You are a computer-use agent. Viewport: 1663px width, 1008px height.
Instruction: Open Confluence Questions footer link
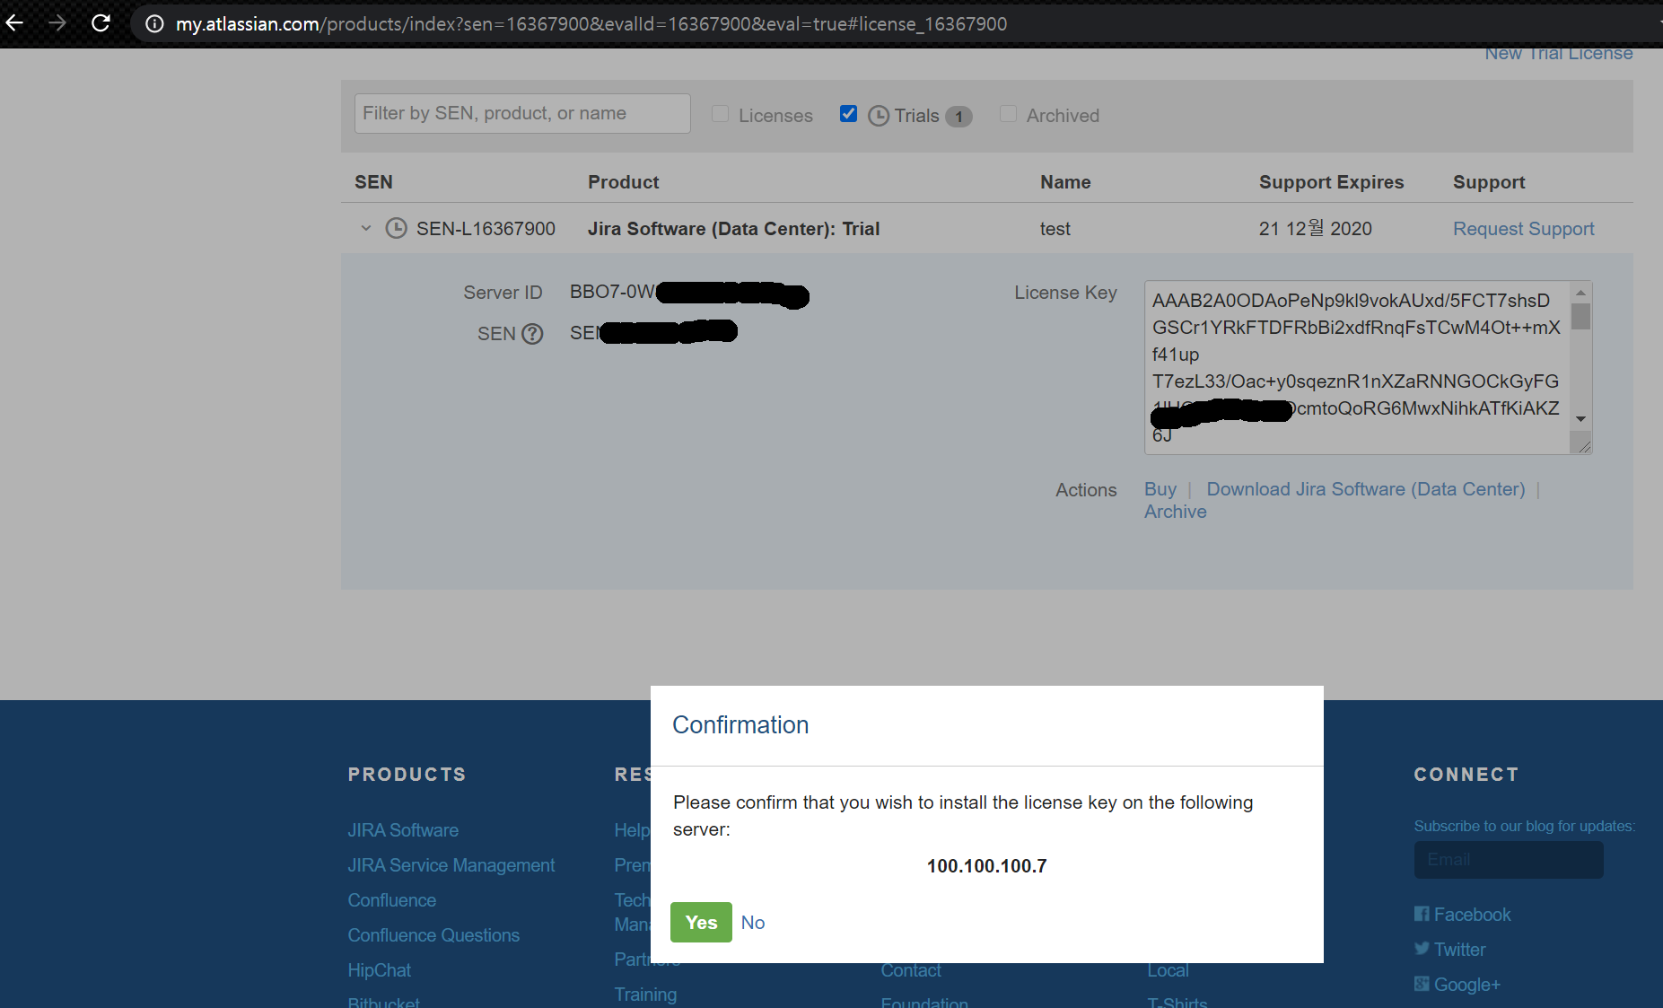point(433,935)
